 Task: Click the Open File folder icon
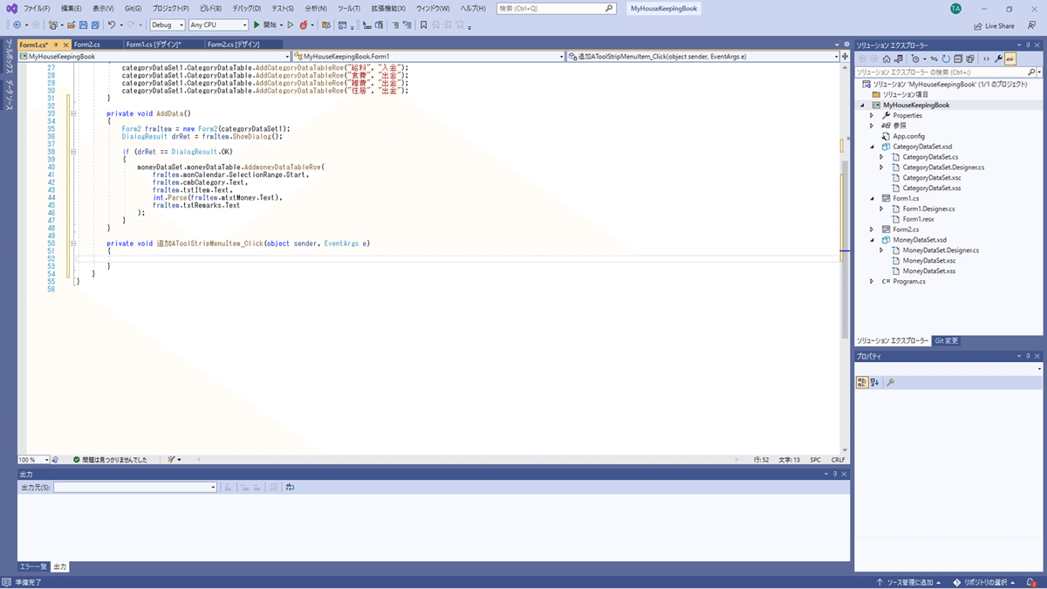point(70,25)
